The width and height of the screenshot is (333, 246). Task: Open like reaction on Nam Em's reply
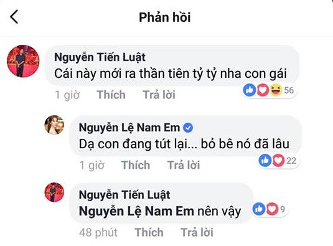[265, 161]
